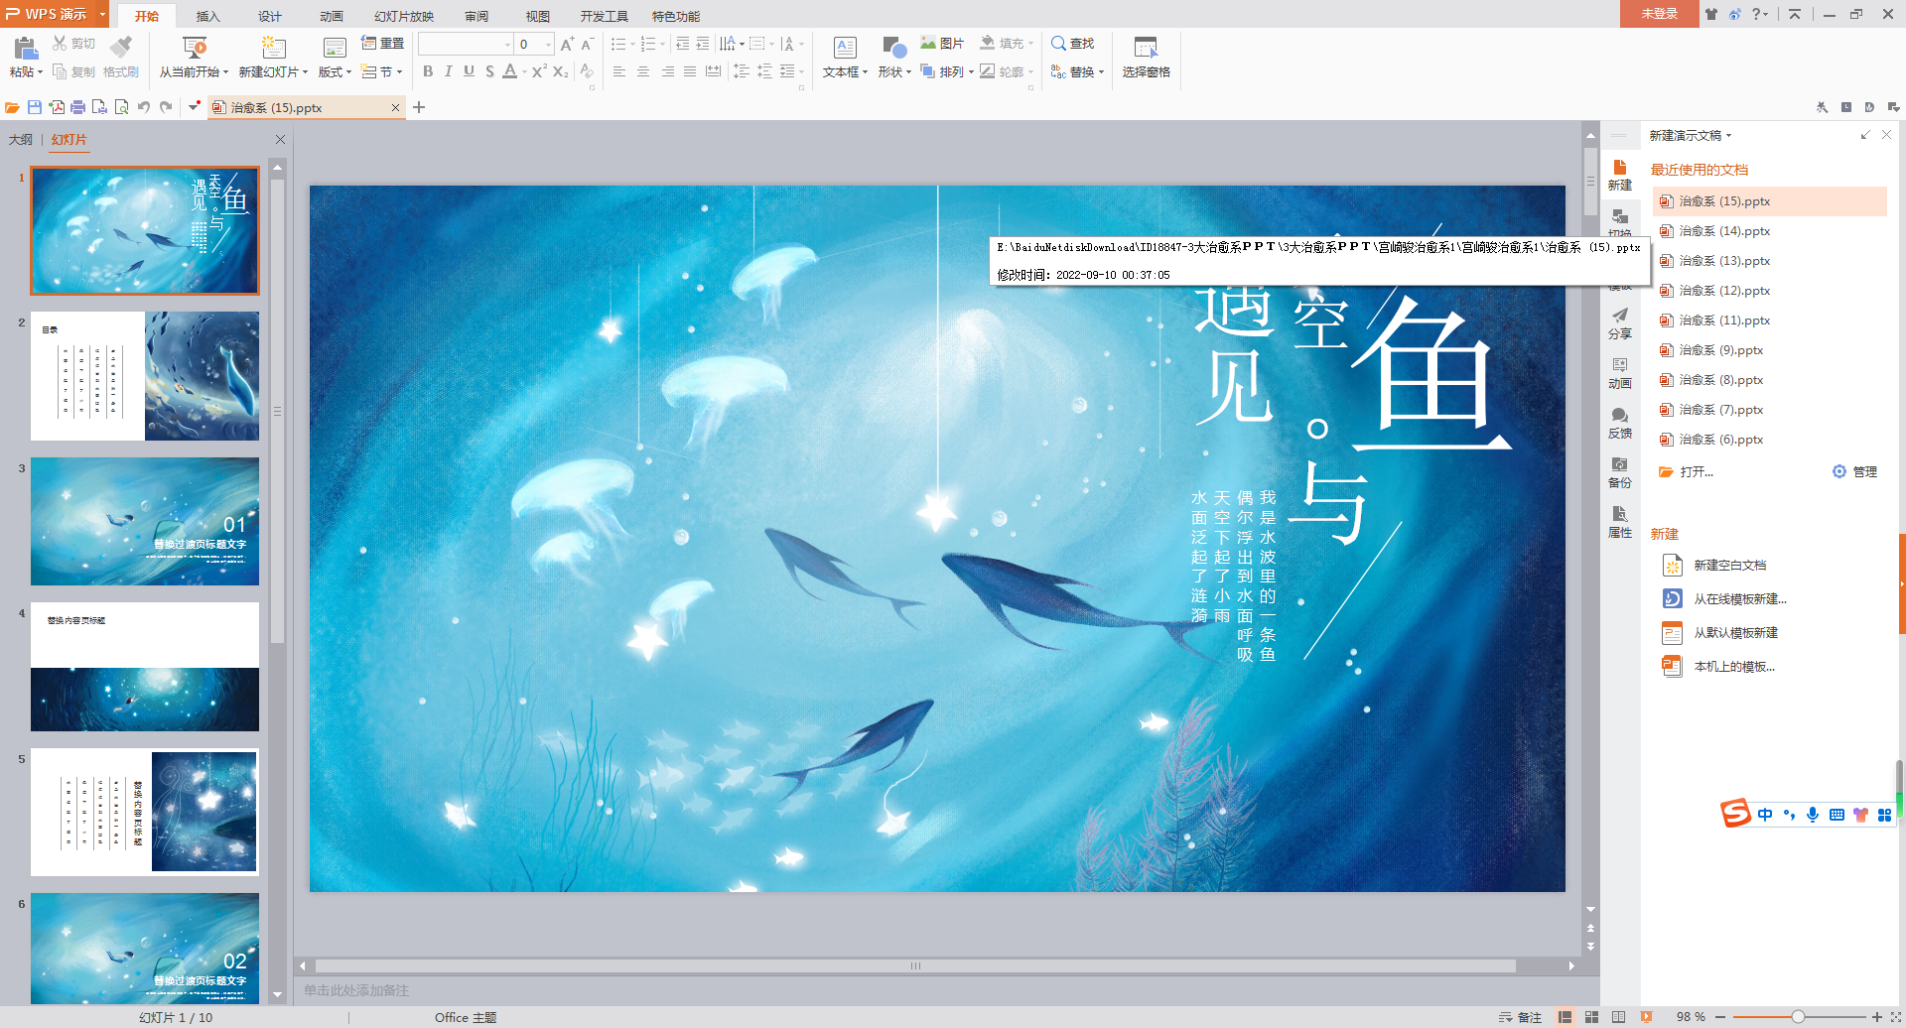Open the 审阅 (Review) ribbon tab
Viewport: 1906px width, 1028px height.
point(476,16)
